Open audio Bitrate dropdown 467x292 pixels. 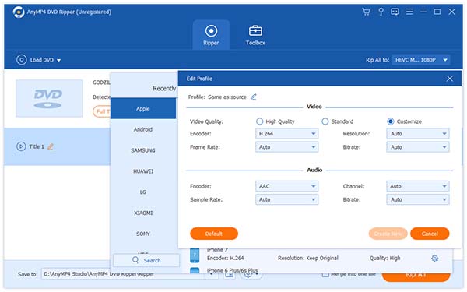[x=417, y=199]
